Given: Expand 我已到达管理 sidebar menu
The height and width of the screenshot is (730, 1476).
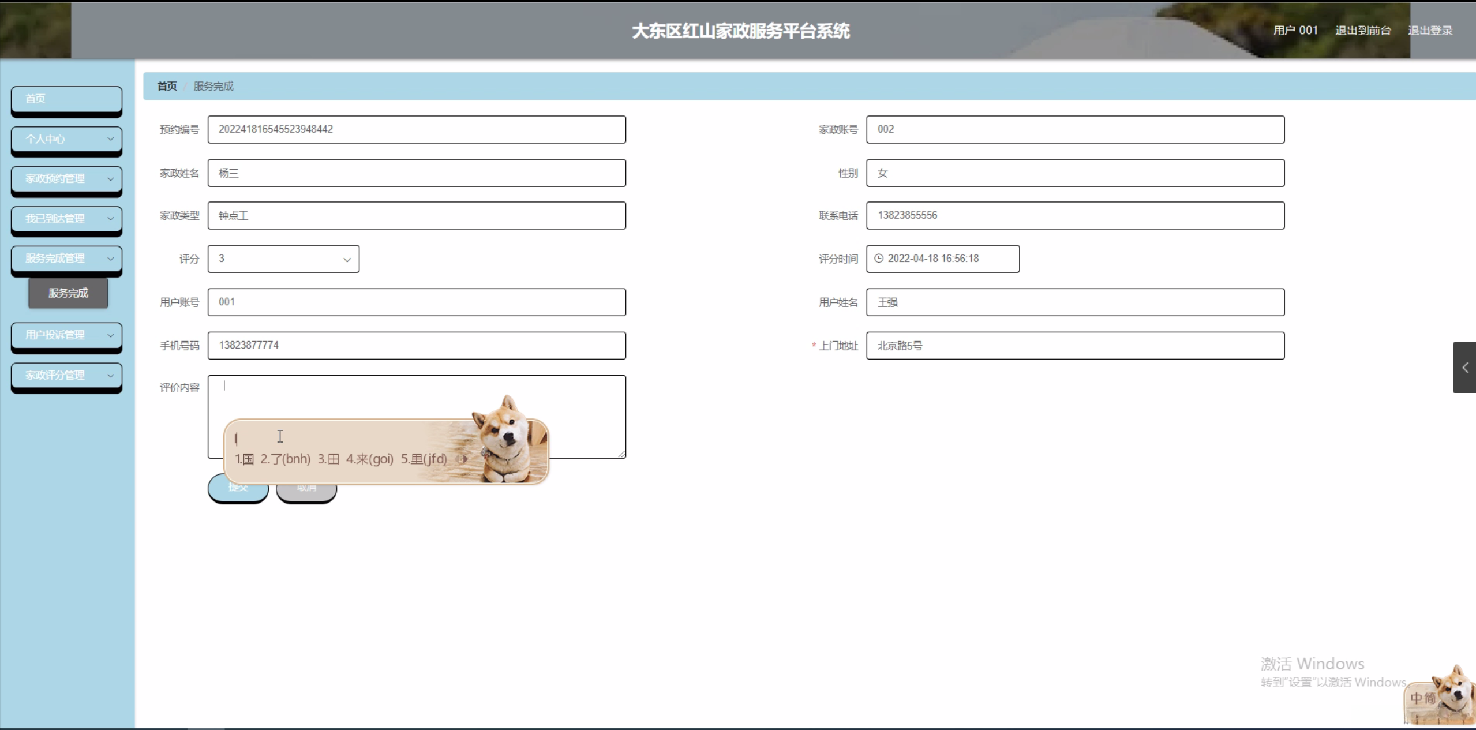Looking at the screenshot, I should point(66,219).
